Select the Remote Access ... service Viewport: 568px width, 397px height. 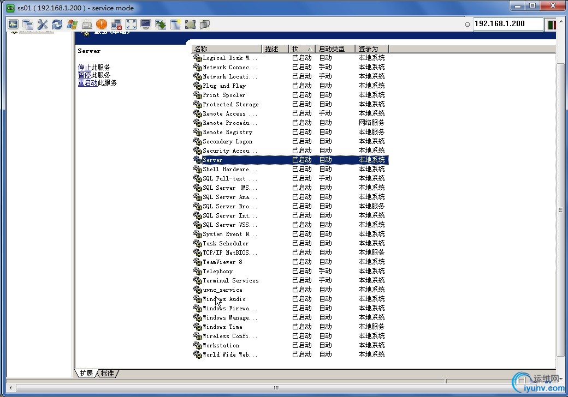290,113
